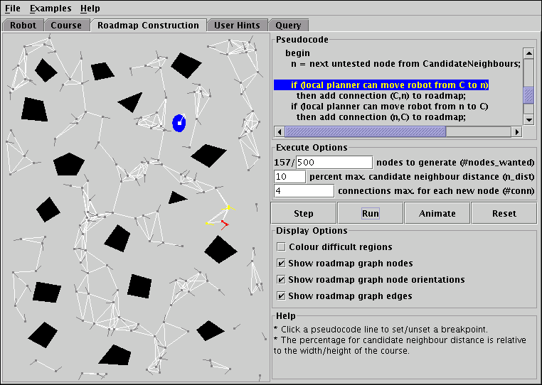The height and width of the screenshot is (385, 542).
Task: Set breakpoint on 'begin' pseudocode line
Action: click(297, 53)
